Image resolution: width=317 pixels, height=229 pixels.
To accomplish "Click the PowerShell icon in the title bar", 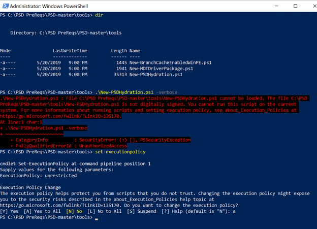I will pyautogui.click(x=6, y=6).
